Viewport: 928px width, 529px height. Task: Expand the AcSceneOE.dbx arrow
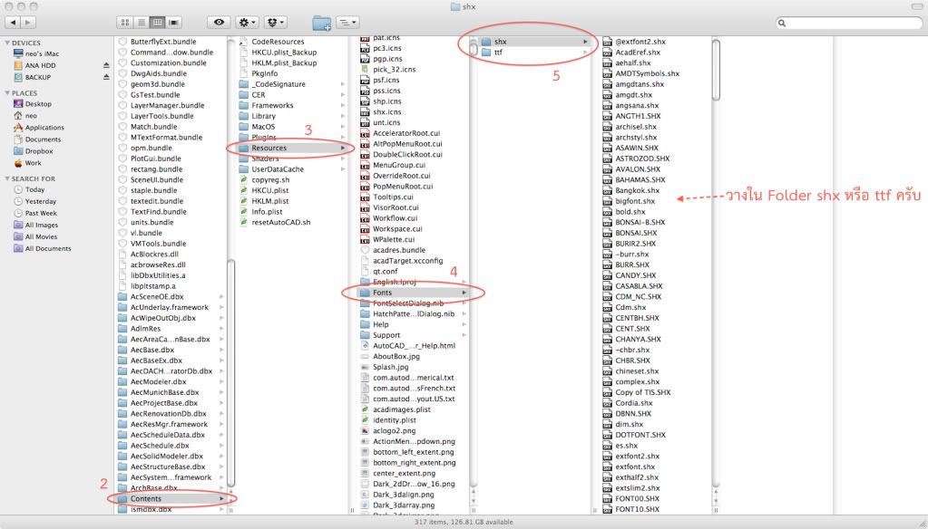pyautogui.click(x=221, y=297)
